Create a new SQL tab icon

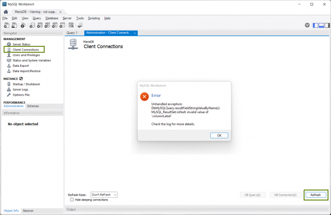(6, 25)
